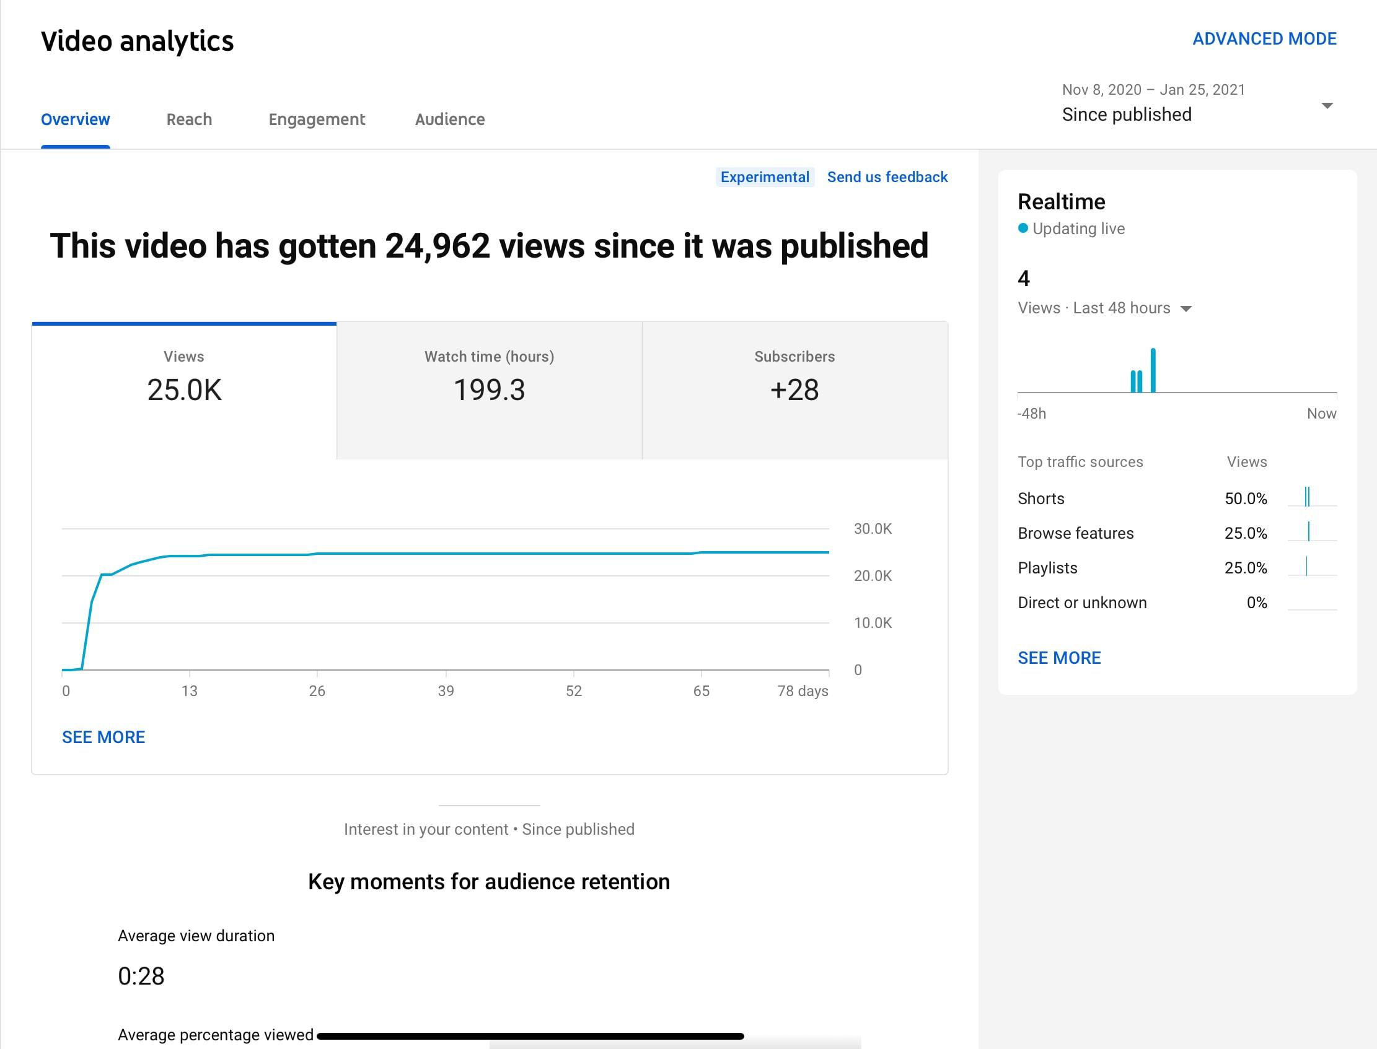The image size is (1377, 1049).
Task: Open the date range dropdown arrow
Action: pos(1327,105)
